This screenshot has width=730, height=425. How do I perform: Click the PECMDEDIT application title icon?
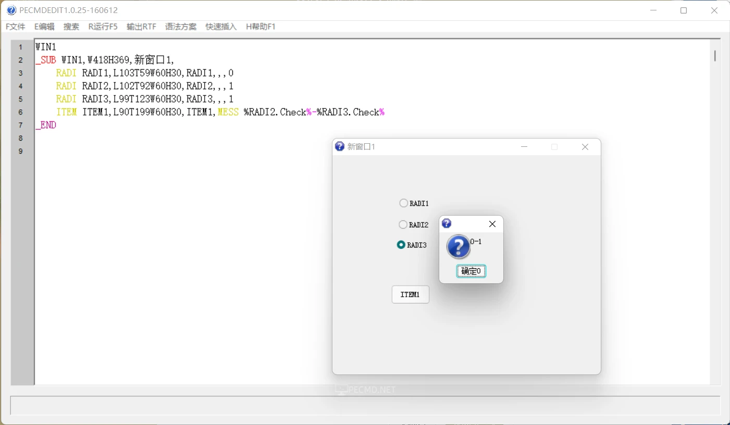pyautogui.click(x=11, y=10)
